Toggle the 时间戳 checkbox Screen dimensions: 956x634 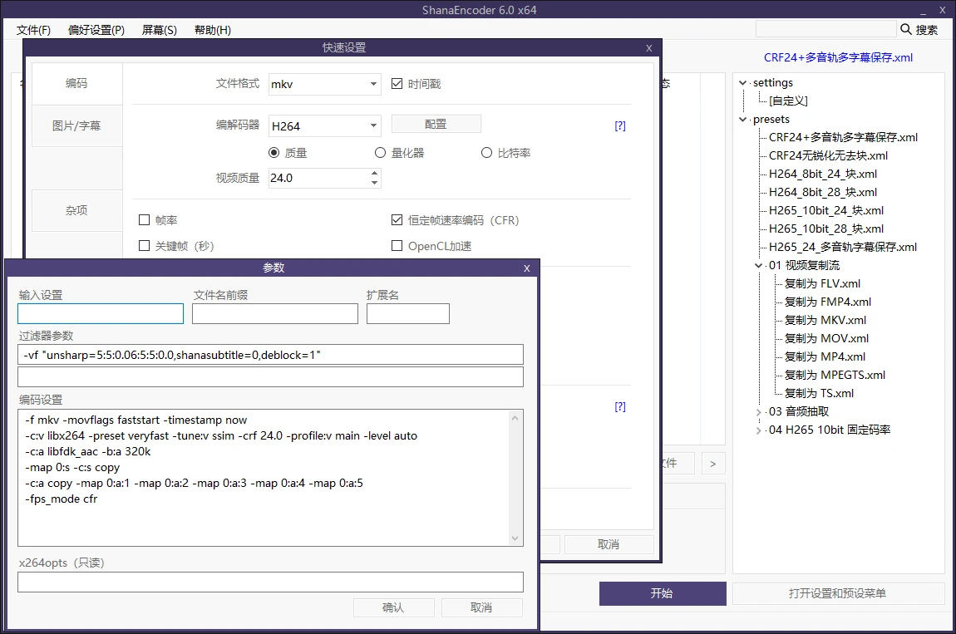pos(397,84)
